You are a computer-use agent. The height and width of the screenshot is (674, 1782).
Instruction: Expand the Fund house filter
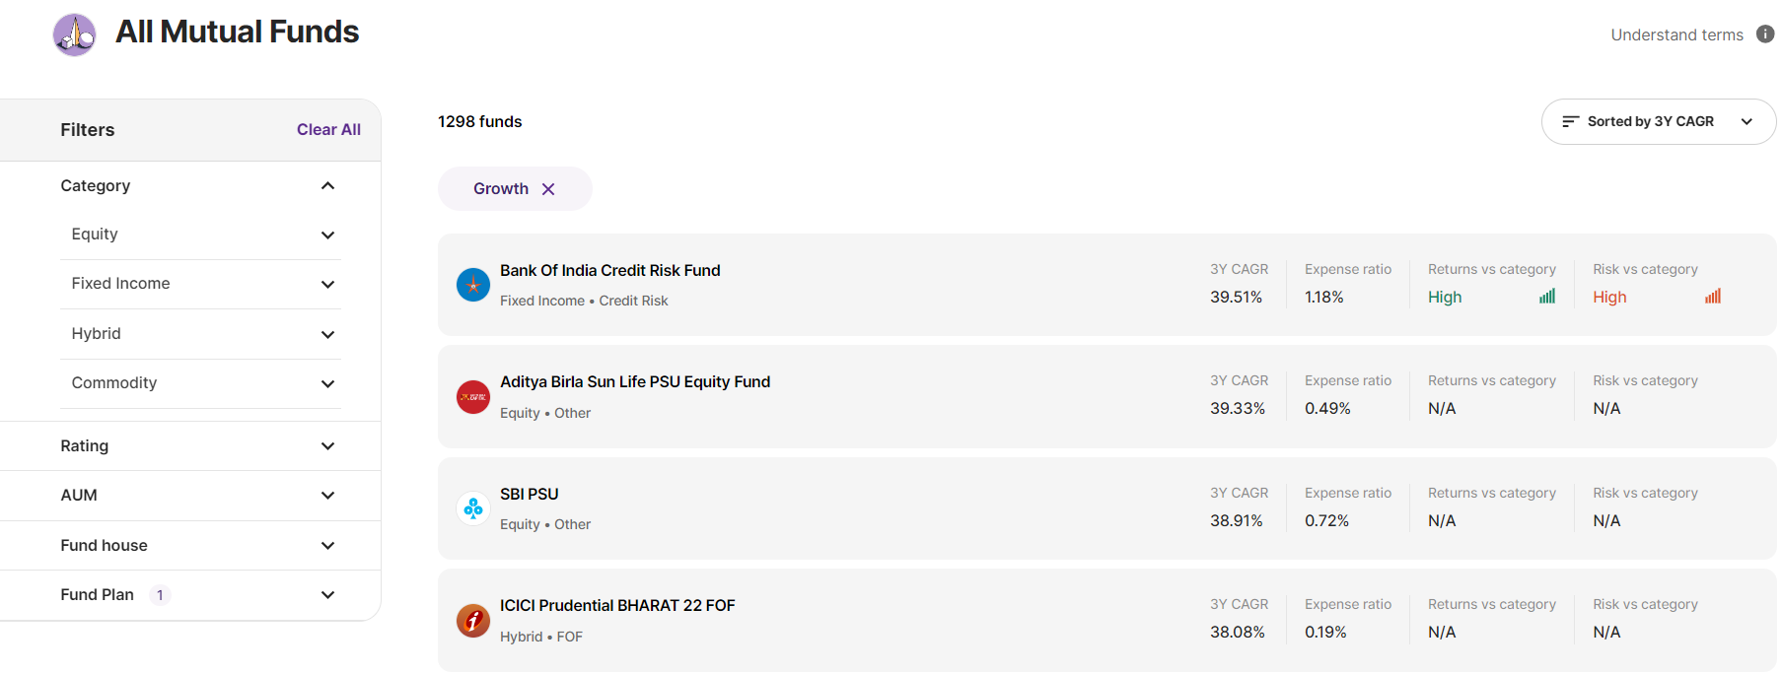point(327,546)
